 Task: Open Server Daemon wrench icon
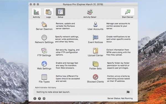44,24
